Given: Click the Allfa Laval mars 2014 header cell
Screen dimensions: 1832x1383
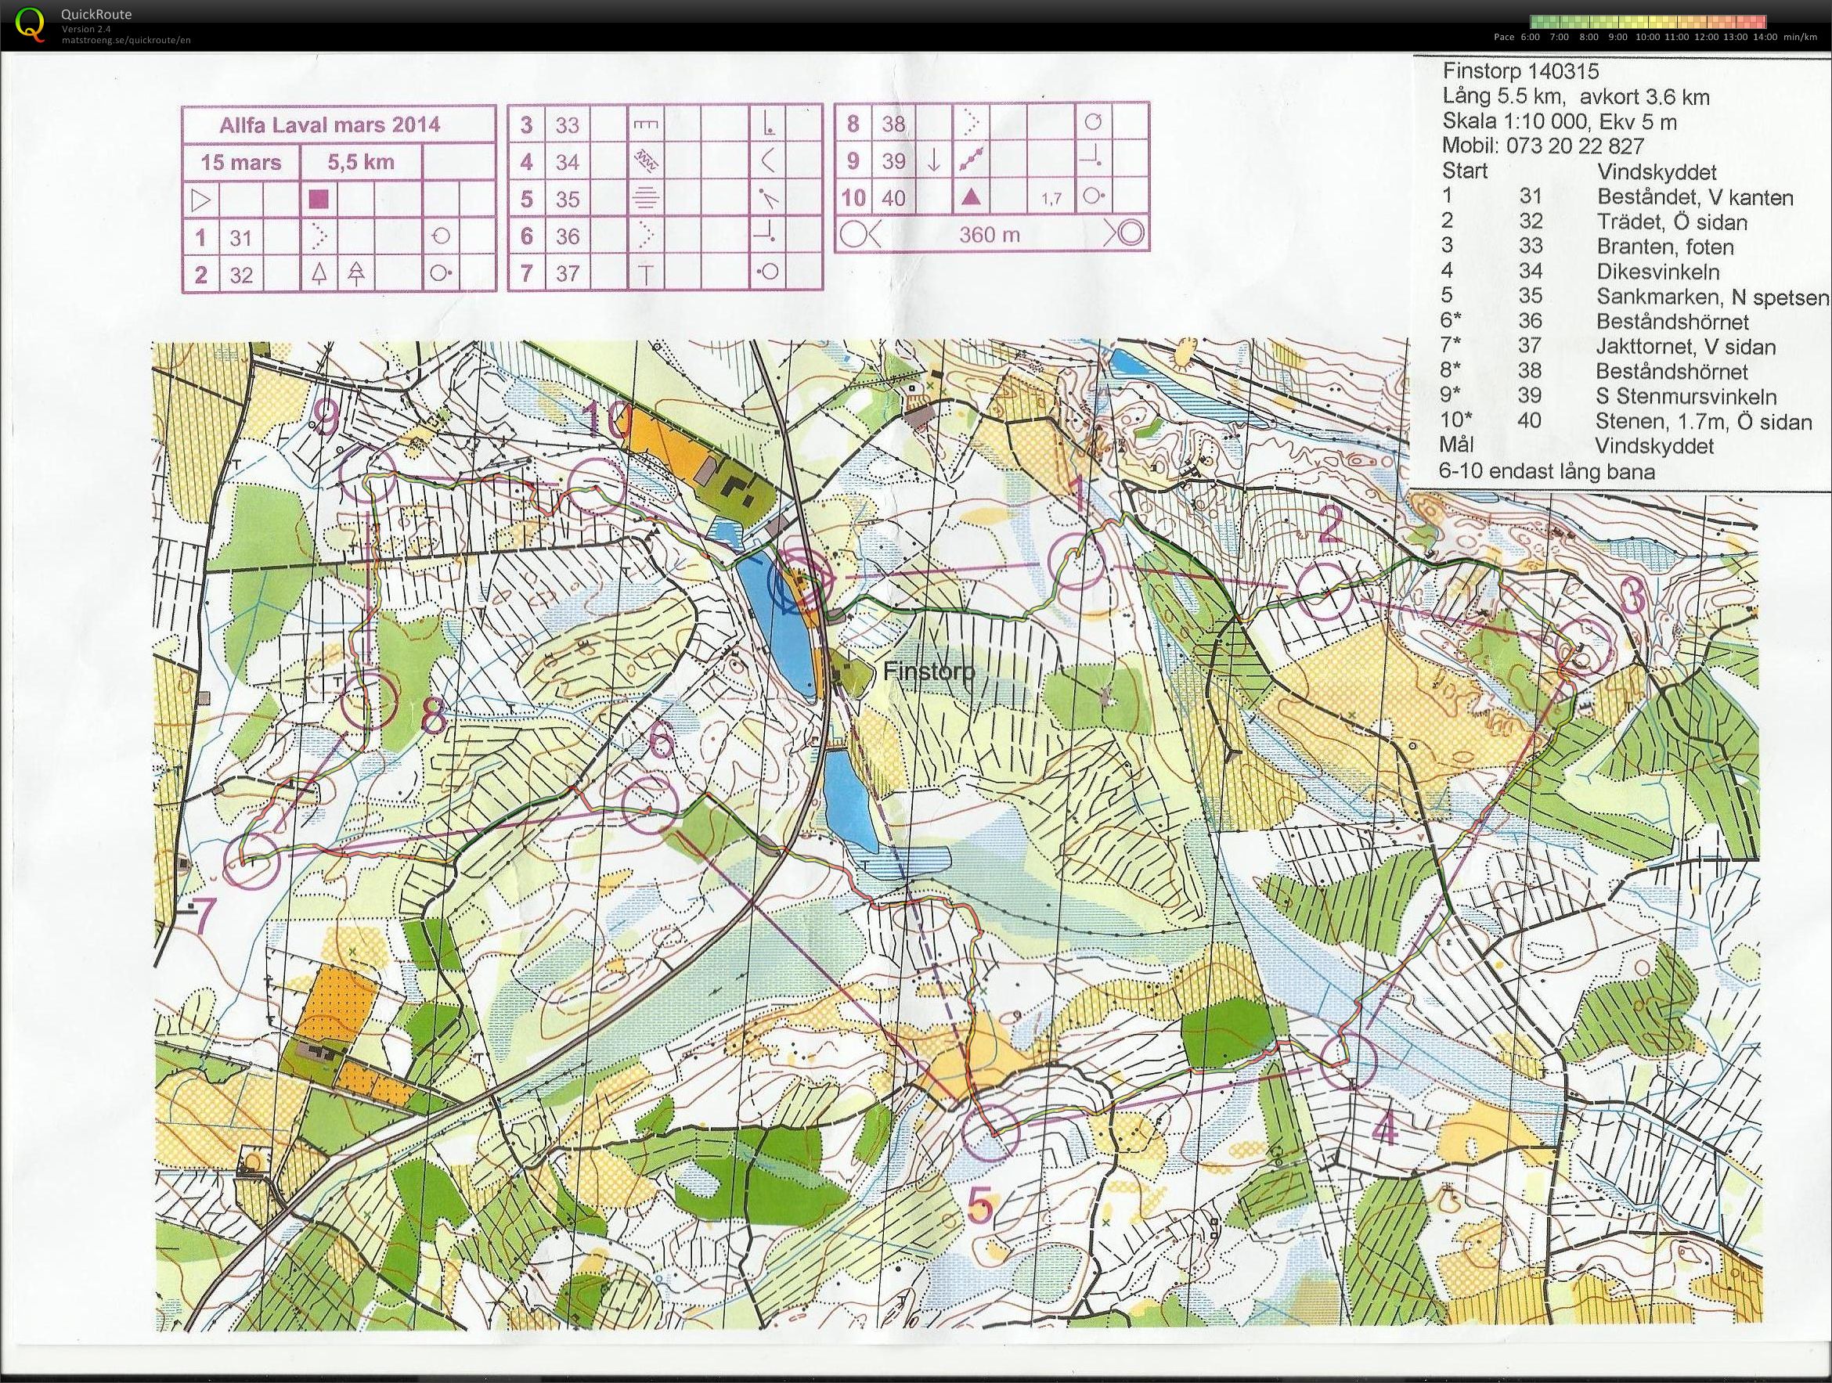Looking at the screenshot, I should click(x=338, y=126).
